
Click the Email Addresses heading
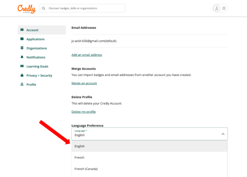click(x=84, y=28)
